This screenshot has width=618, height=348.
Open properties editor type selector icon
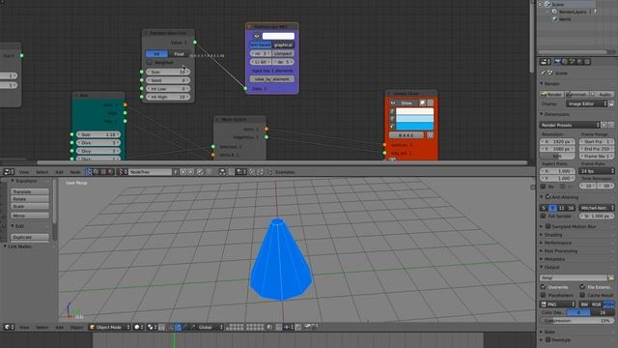pos(545,62)
